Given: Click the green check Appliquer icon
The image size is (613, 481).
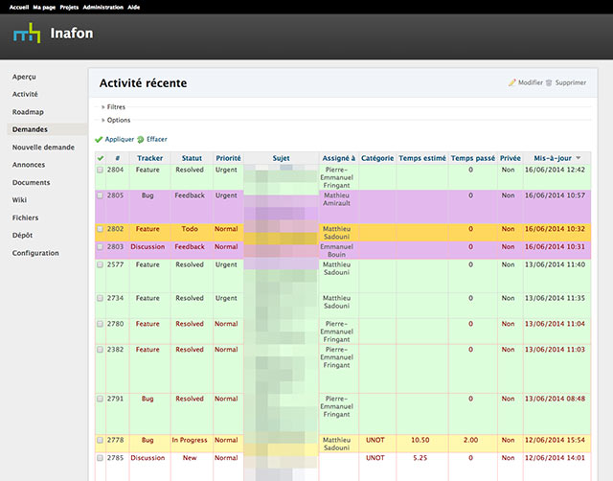Looking at the screenshot, I should point(99,139).
